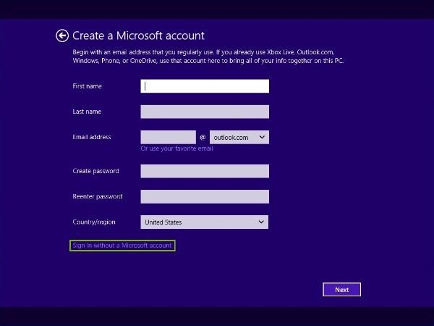Click the 'Email address' label
The height and width of the screenshot is (326, 434).
click(x=92, y=137)
